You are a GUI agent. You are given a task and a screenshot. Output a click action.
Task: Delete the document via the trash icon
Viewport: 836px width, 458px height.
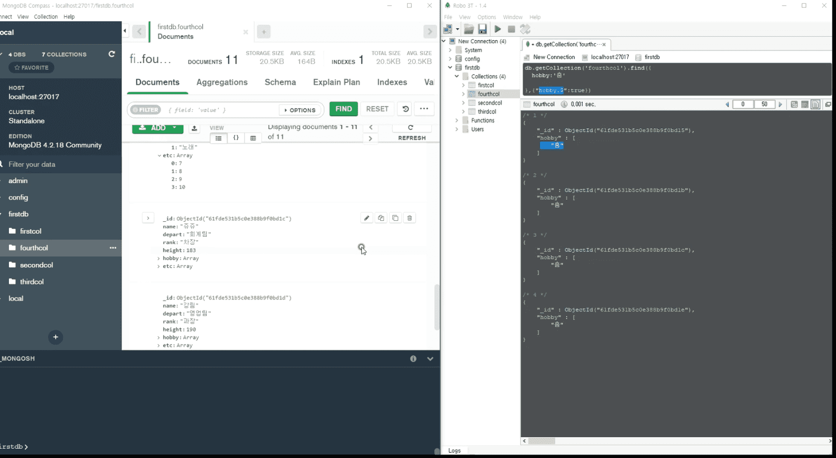pyautogui.click(x=410, y=218)
